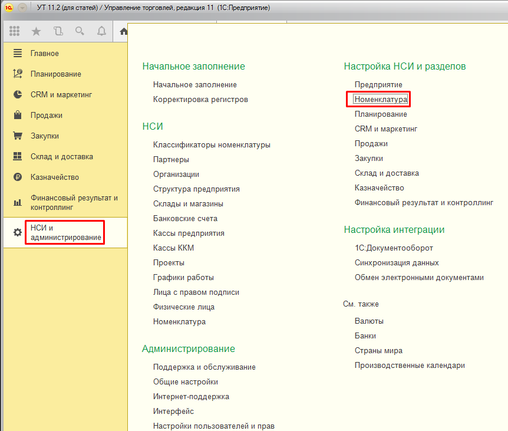The image size is (508, 431).
Task: Select the Продажи section in sidebar
Action: pyautogui.click(x=46, y=116)
